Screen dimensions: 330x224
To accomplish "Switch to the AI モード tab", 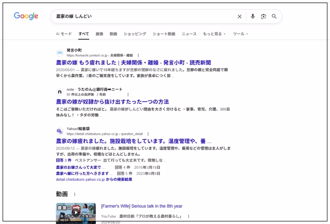I will tap(64, 34).
